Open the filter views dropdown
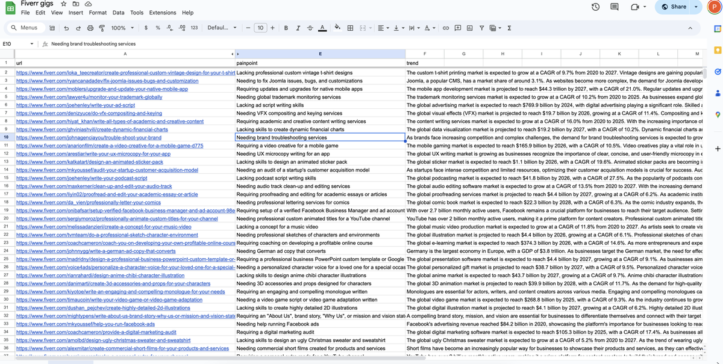This screenshot has width=723, height=364. coord(495,28)
